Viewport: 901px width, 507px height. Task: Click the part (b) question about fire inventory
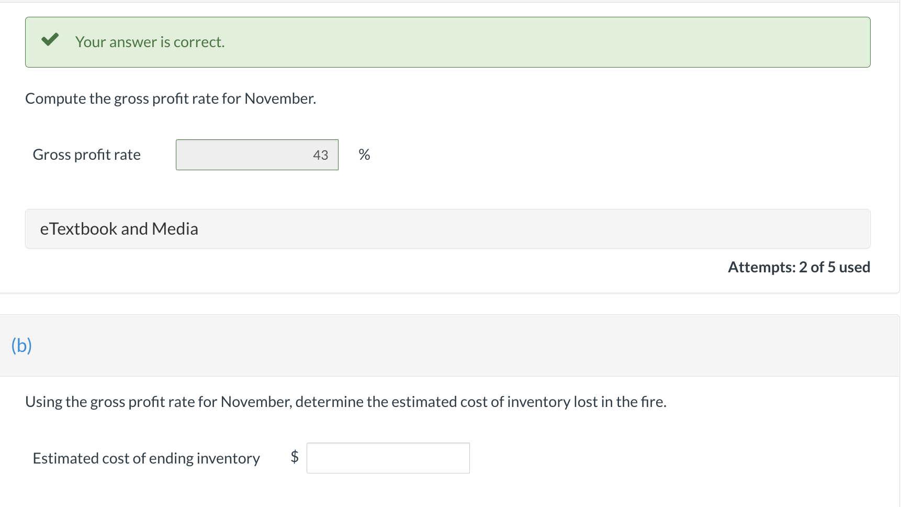click(x=345, y=402)
